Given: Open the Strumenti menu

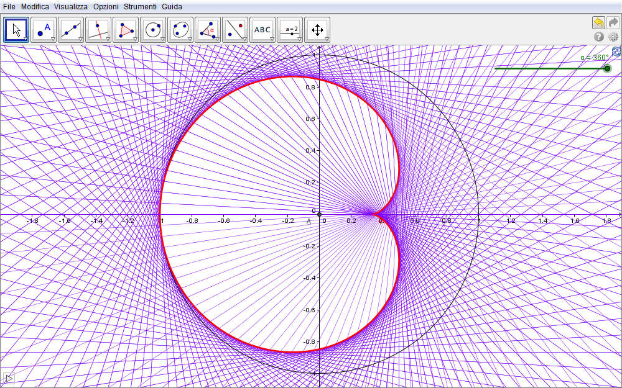Looking at the screenshot, I should [140, 7].
